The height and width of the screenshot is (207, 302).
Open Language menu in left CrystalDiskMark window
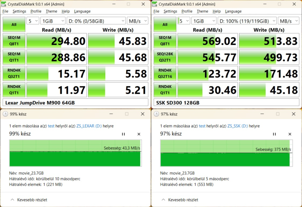82,11
